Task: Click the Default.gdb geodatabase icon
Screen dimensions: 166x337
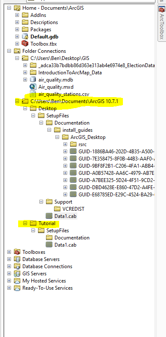Action: click(x=25, y=37)
